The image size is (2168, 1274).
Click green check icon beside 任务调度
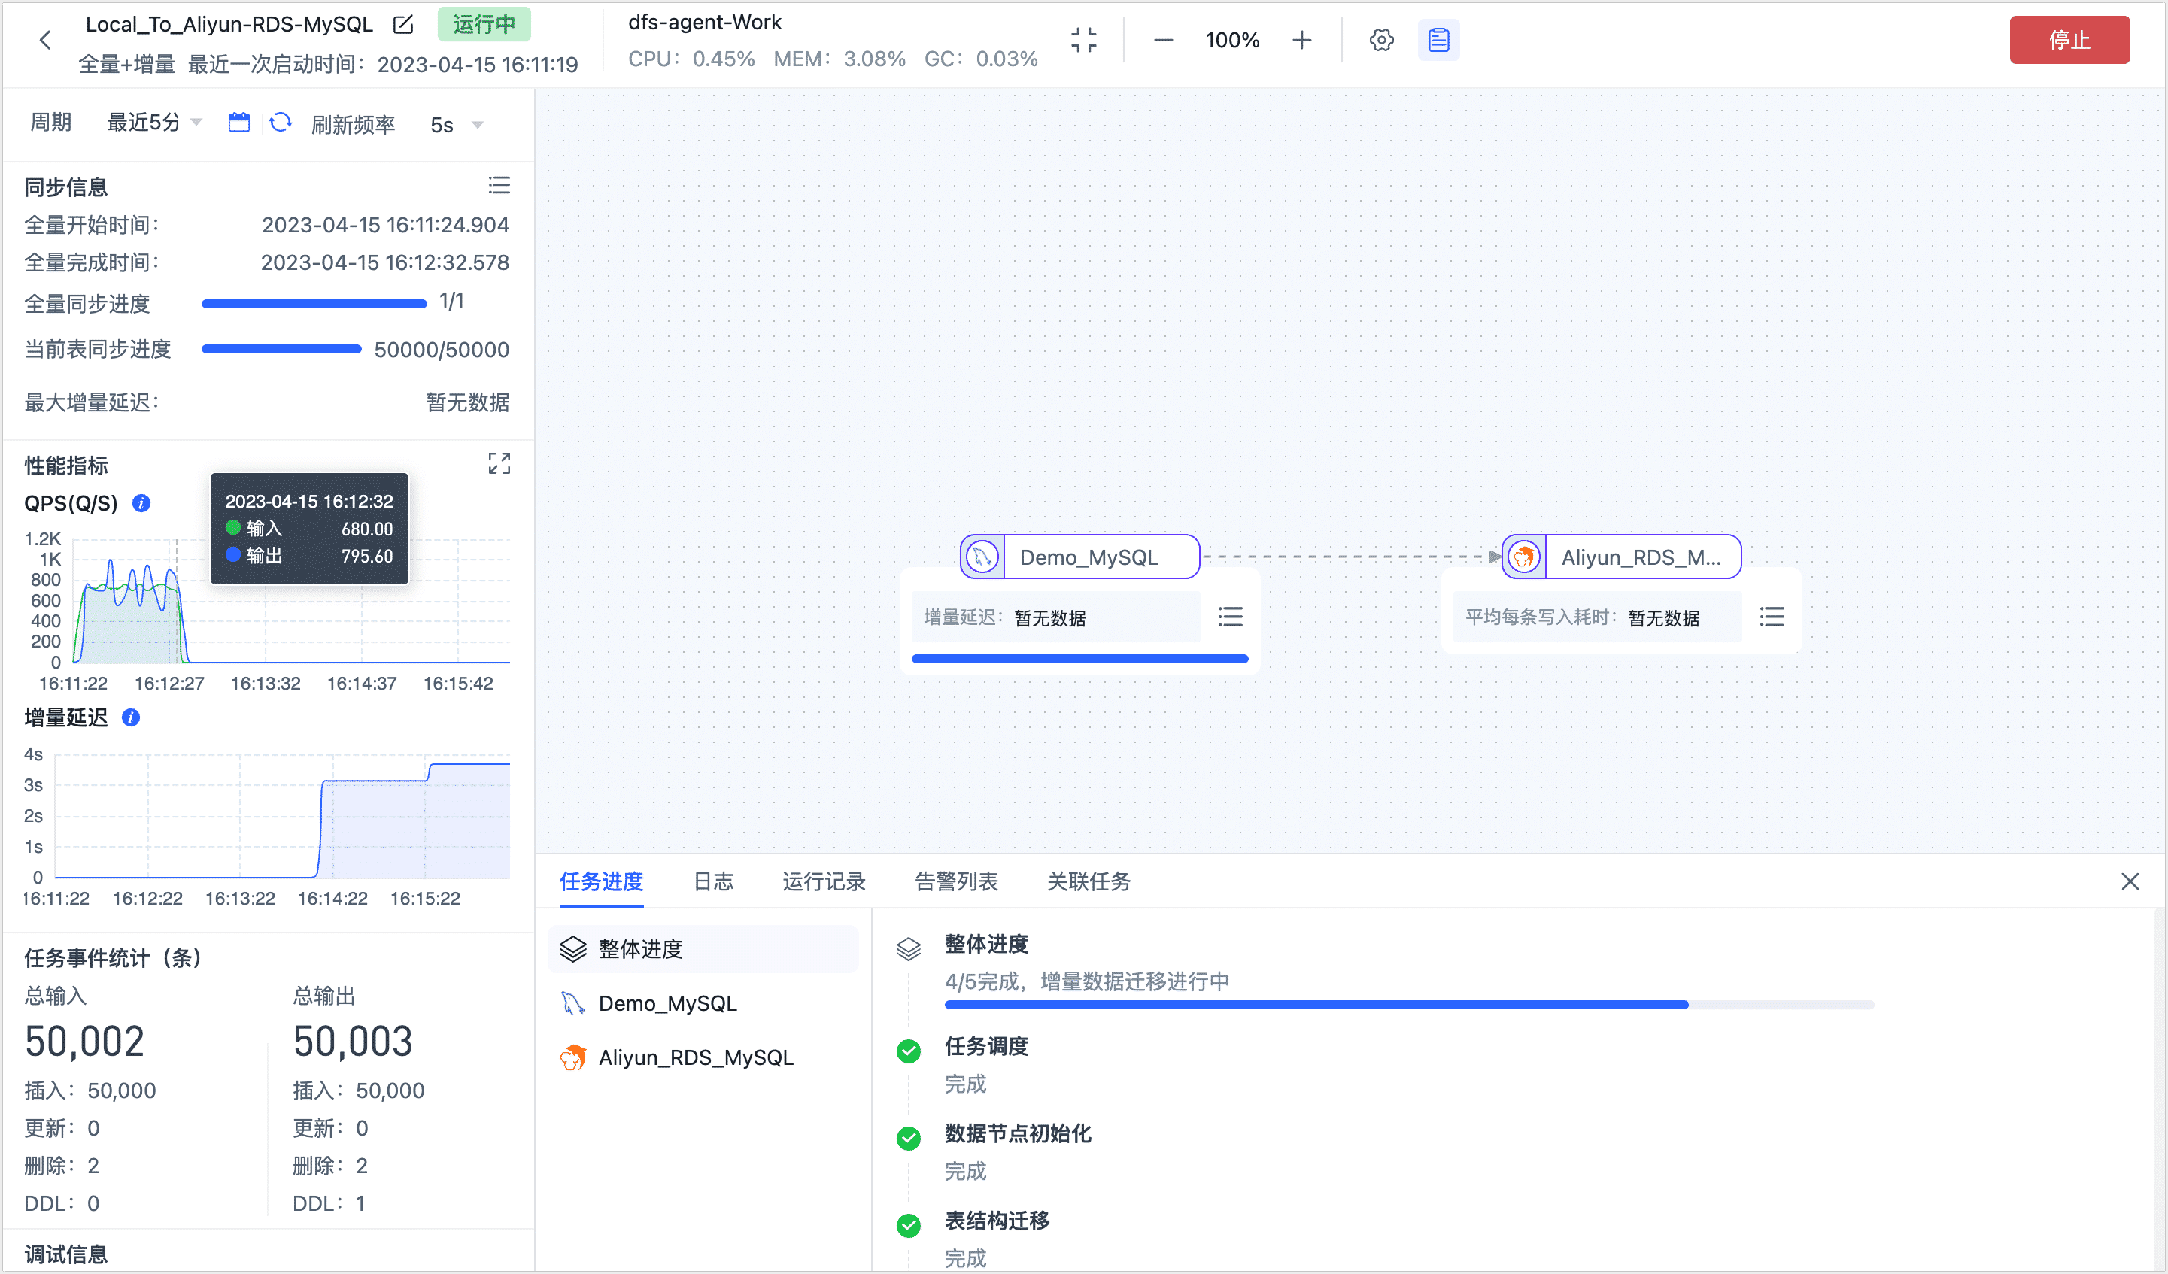(909, 1051)
